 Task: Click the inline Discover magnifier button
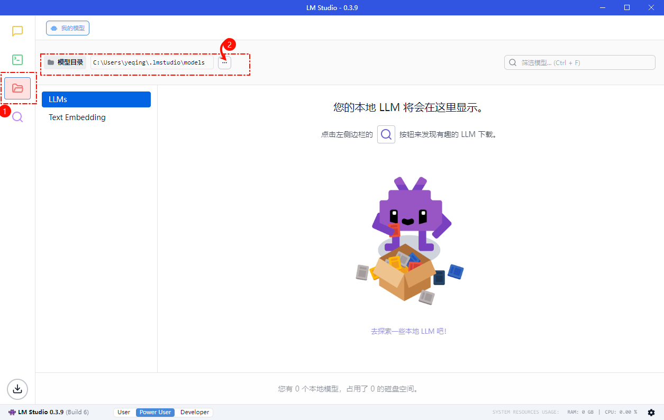(x=386, y=134)
